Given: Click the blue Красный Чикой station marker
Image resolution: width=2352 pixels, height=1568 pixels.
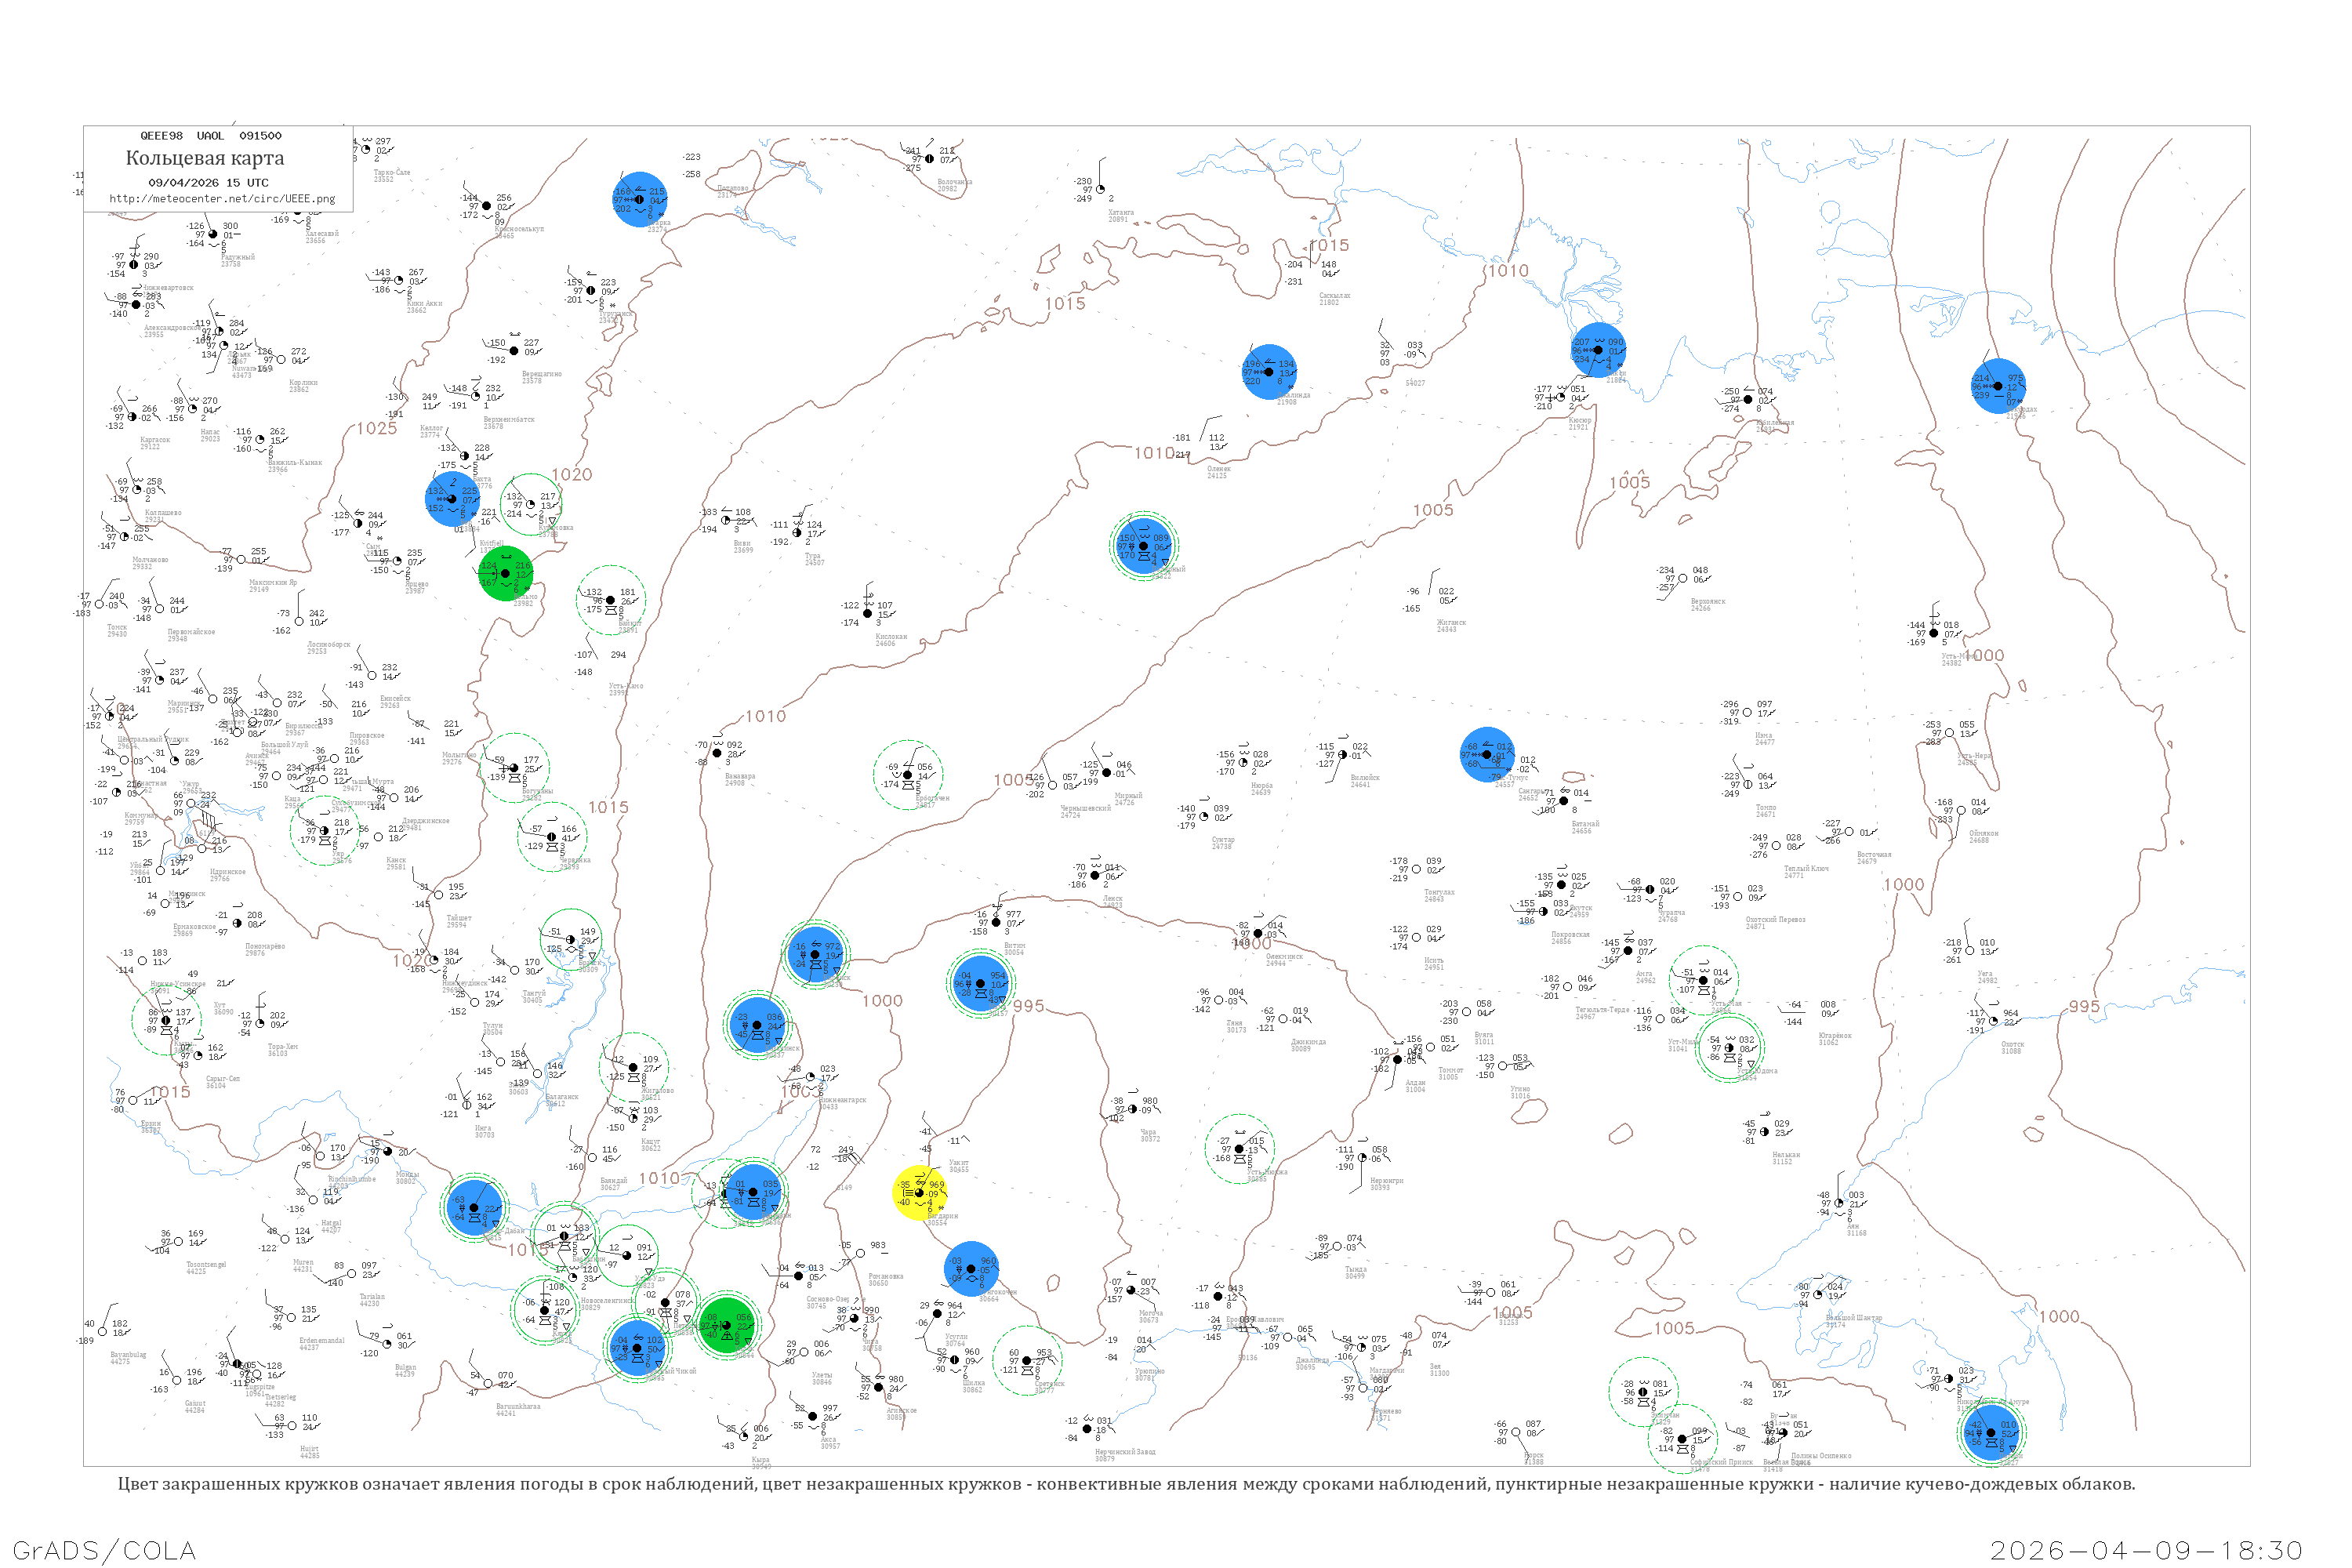Looking at the screenshot, I should tap(636, 1347).
